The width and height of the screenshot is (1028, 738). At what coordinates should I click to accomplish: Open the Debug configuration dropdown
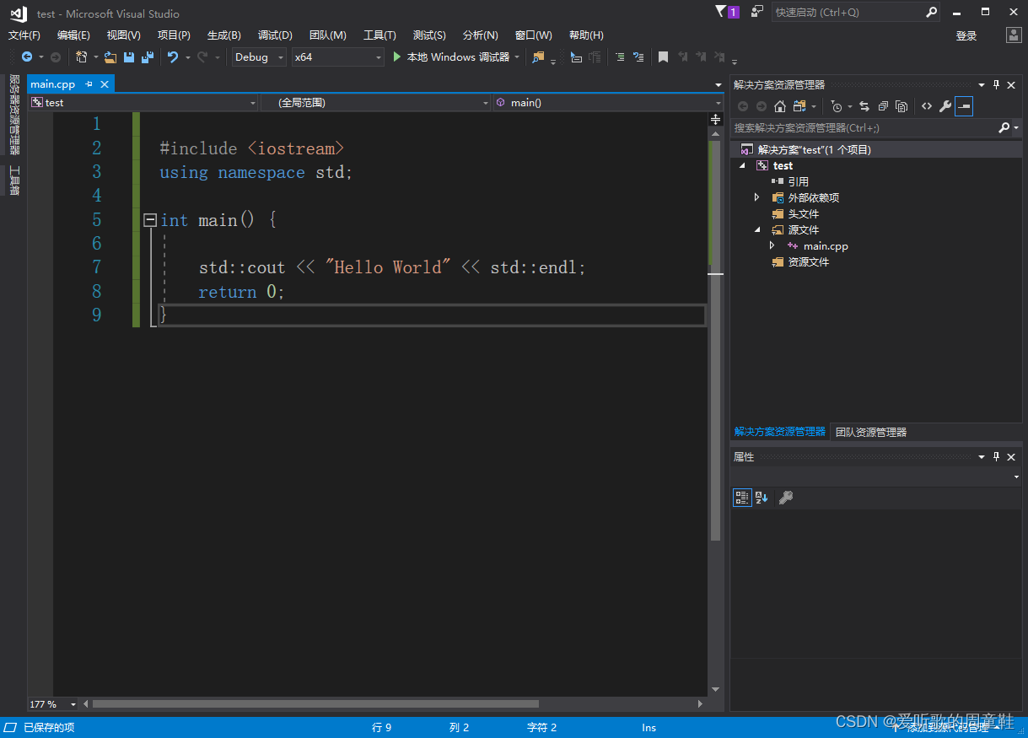281,57
